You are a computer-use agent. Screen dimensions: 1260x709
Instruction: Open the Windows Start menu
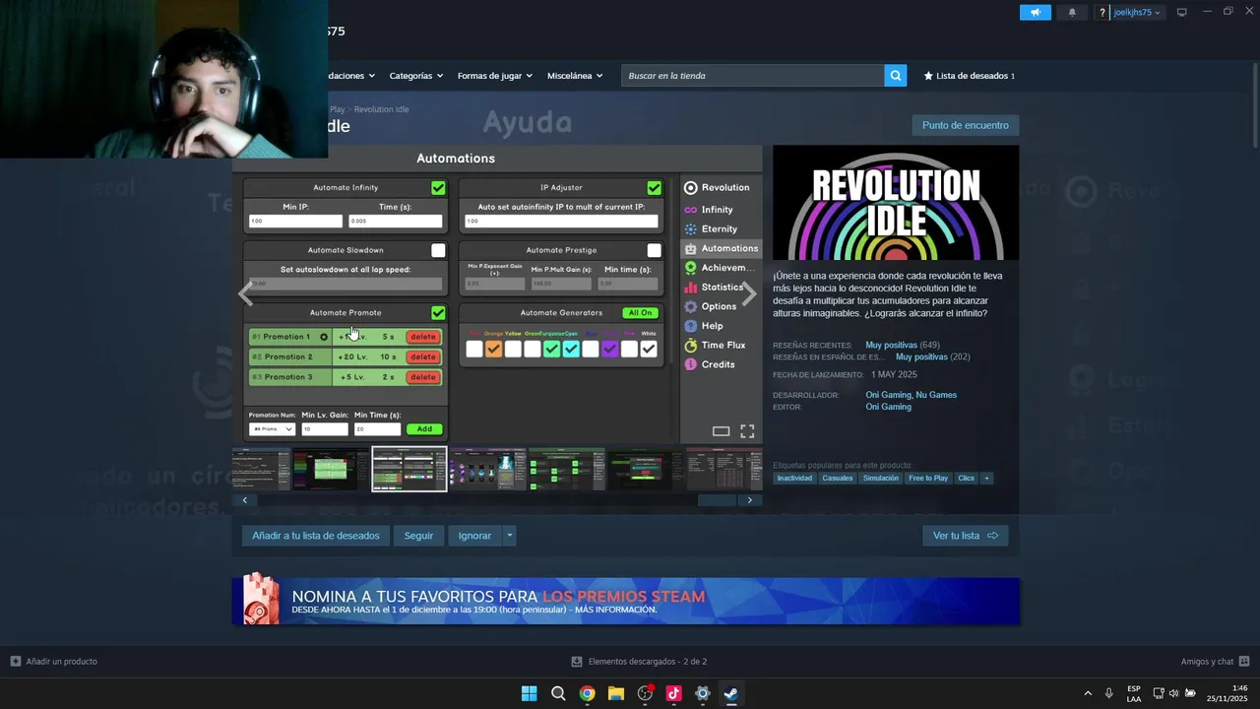pos(529,693)
